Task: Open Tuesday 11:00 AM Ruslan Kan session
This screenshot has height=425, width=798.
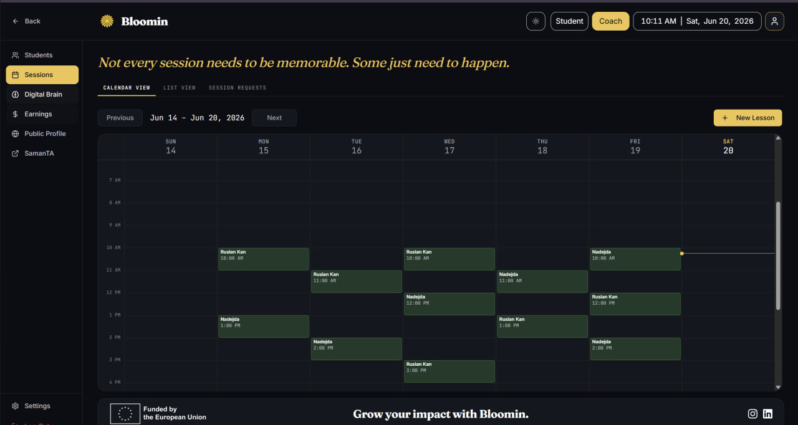Action: (357, 282)
